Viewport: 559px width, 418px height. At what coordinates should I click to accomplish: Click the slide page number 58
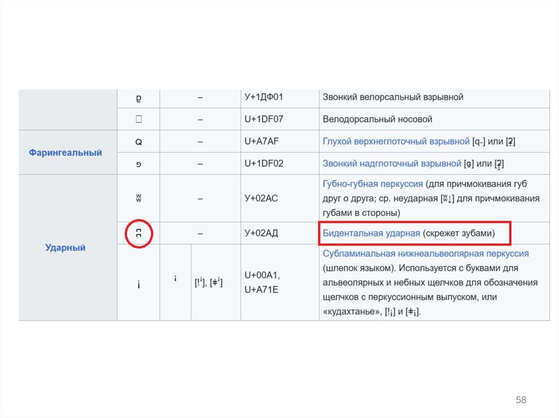(521, 400)
